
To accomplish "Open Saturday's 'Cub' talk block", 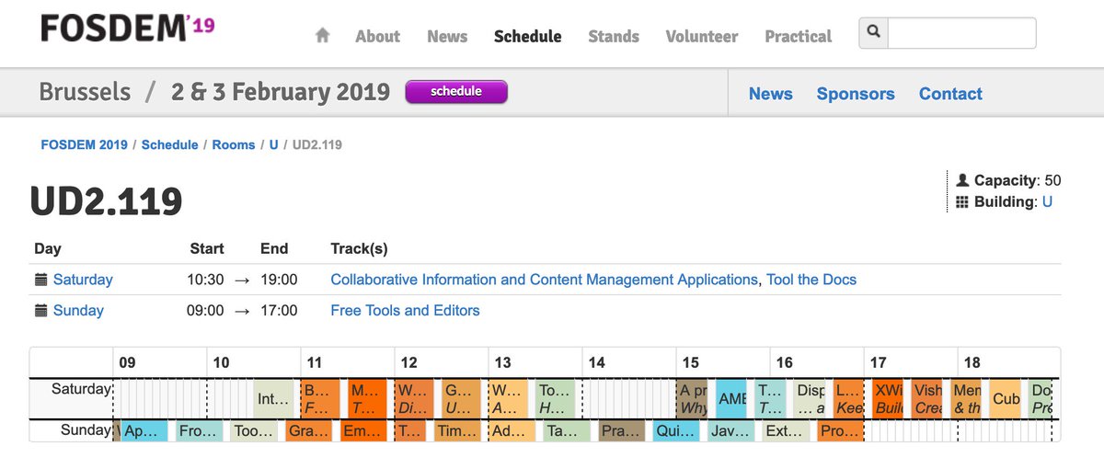I will 1005,399.
